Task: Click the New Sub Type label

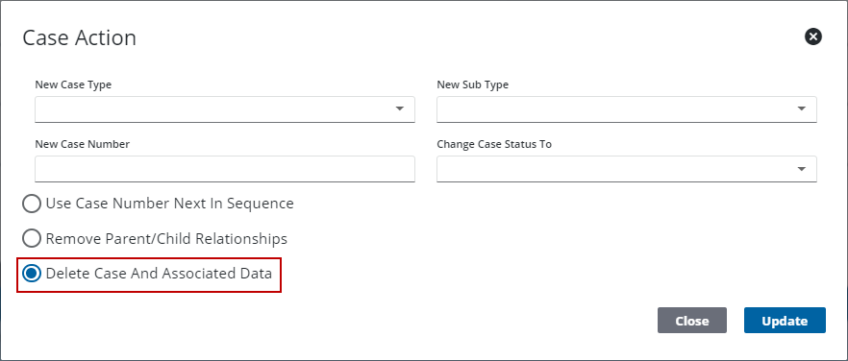Action: pos(473,84)
